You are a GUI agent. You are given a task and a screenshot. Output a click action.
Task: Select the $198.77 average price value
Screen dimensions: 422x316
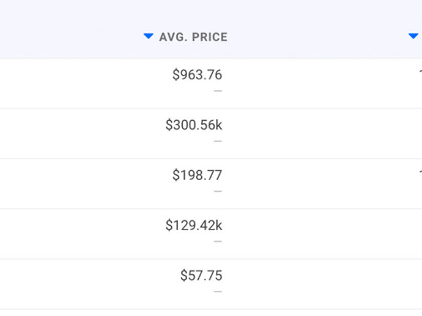click(x=198, y=175)
